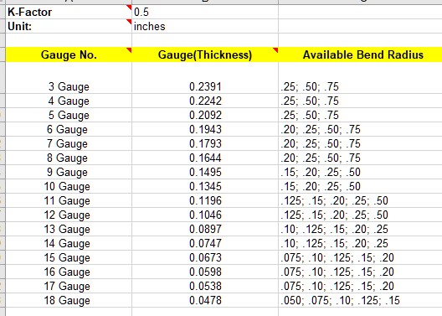442x316 pixels.
Task: Click bend radius cell for 11 Gauge
Action: pyautogui.click(x=360, y=200)
